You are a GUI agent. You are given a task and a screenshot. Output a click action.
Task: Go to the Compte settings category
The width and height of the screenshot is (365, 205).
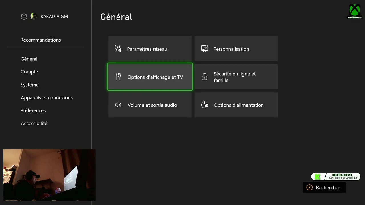pos(29,72)
